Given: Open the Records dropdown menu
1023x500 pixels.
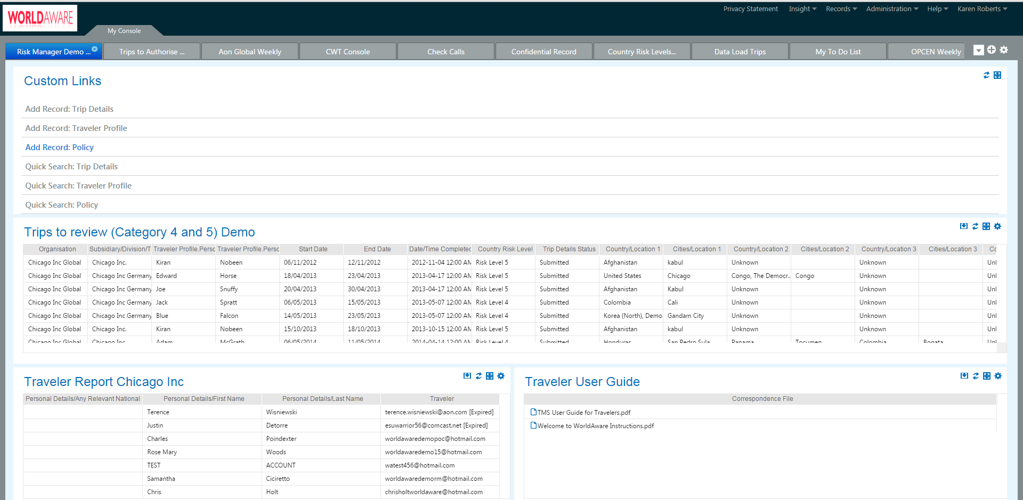Looking at the screenshot, I should click(x=841, y=9).
